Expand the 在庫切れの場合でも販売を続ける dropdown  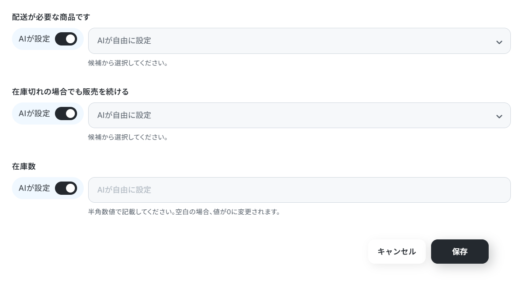click(299, 115)
